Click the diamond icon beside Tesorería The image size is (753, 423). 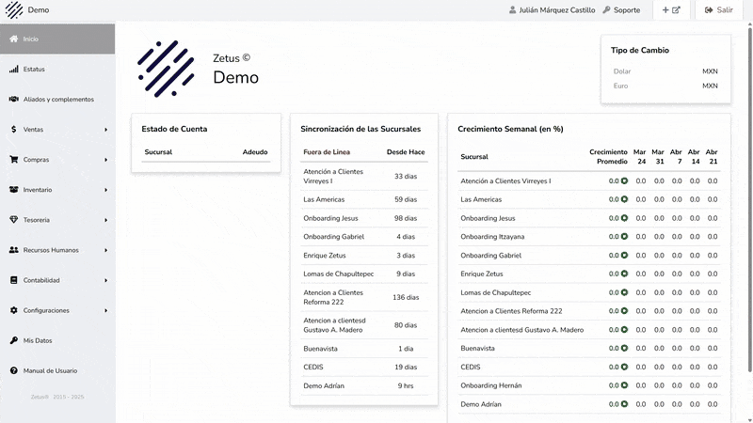click(13, 220)
